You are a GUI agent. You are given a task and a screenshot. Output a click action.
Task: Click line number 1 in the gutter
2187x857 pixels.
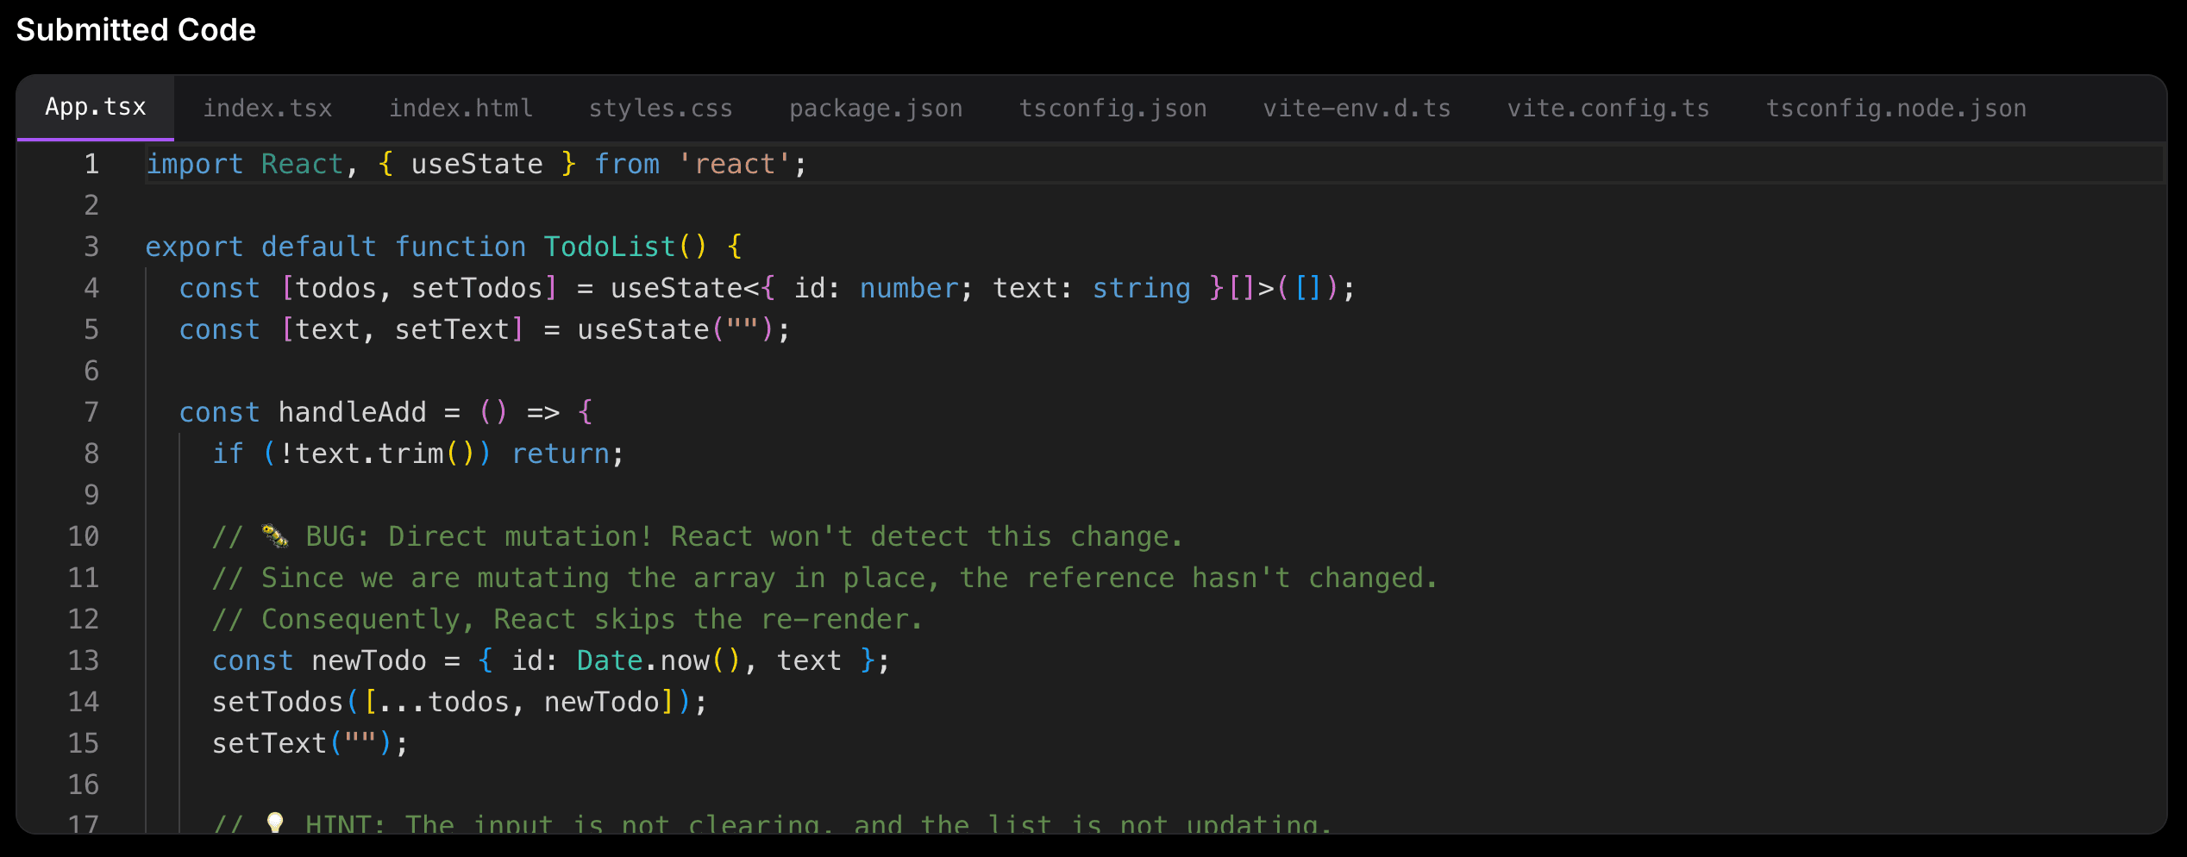coord(91,163)
